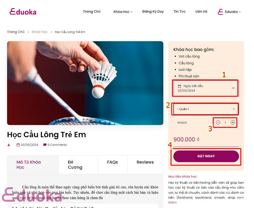Expand the Khóa Học menu dropdown
Image resolution: width=254 pixels, height=208 pixels.
click(123, 12)
